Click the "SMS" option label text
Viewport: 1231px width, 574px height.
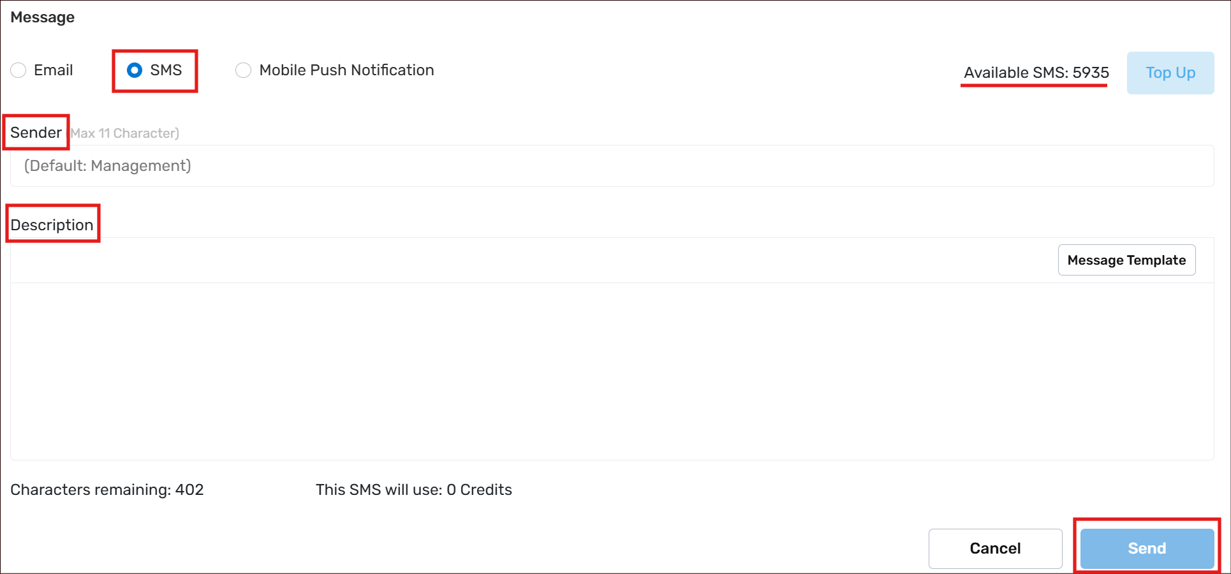(x=166, y=70)
